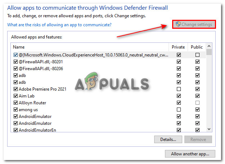Image resolution: width=225 pixels, height=164 pixels.
Task: Toggle AllJoyn Router Public checkbox
Action: [197, 102]
